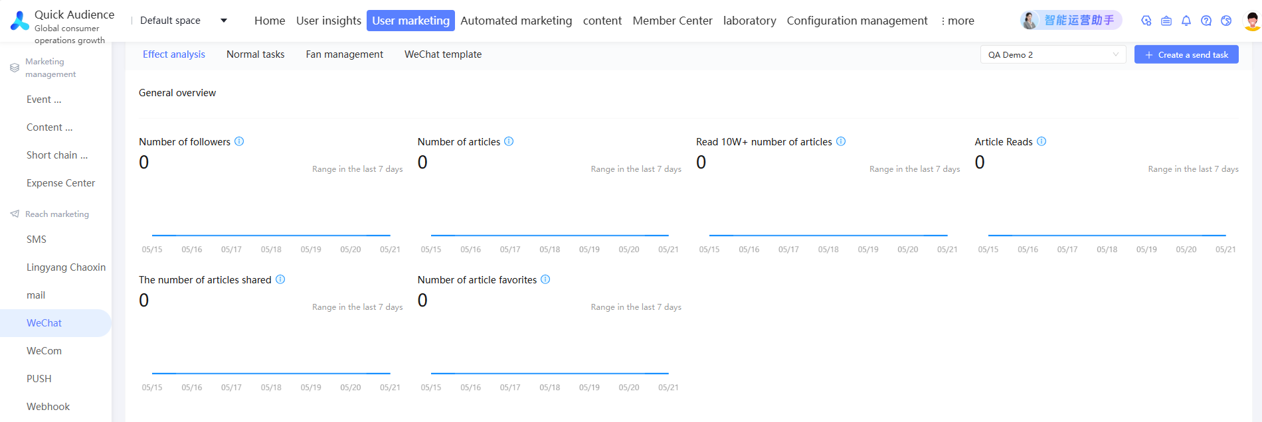Click the globe language icon

pyautogui.click(x=1226, y=21)
